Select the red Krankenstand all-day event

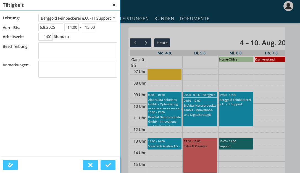coord(270,59)
